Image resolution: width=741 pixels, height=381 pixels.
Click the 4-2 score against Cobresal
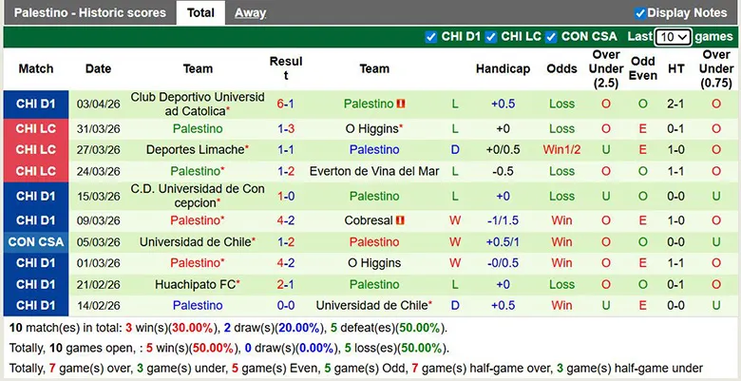(x=286, y=219)
